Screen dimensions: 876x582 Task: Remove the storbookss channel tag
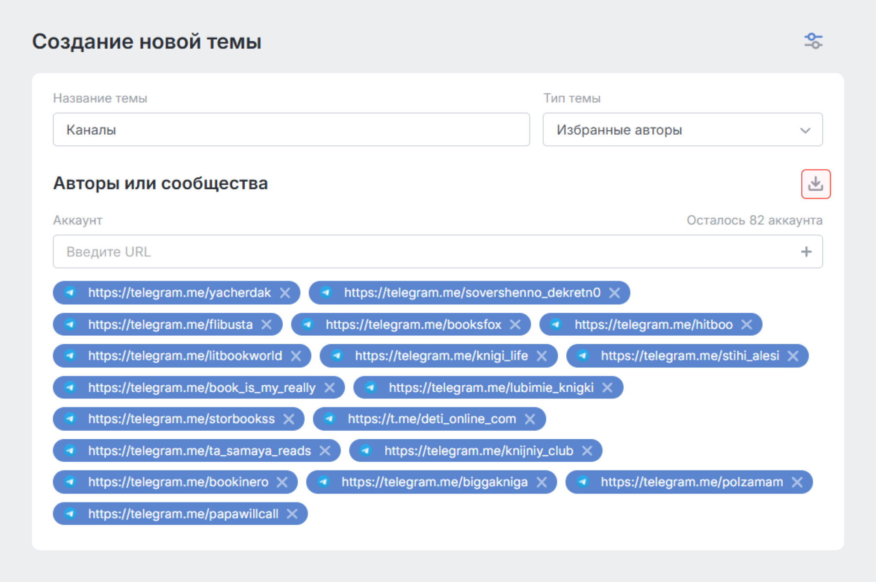click(289, 419)
